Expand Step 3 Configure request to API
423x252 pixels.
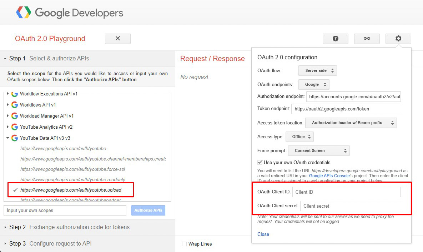(87, 244)
